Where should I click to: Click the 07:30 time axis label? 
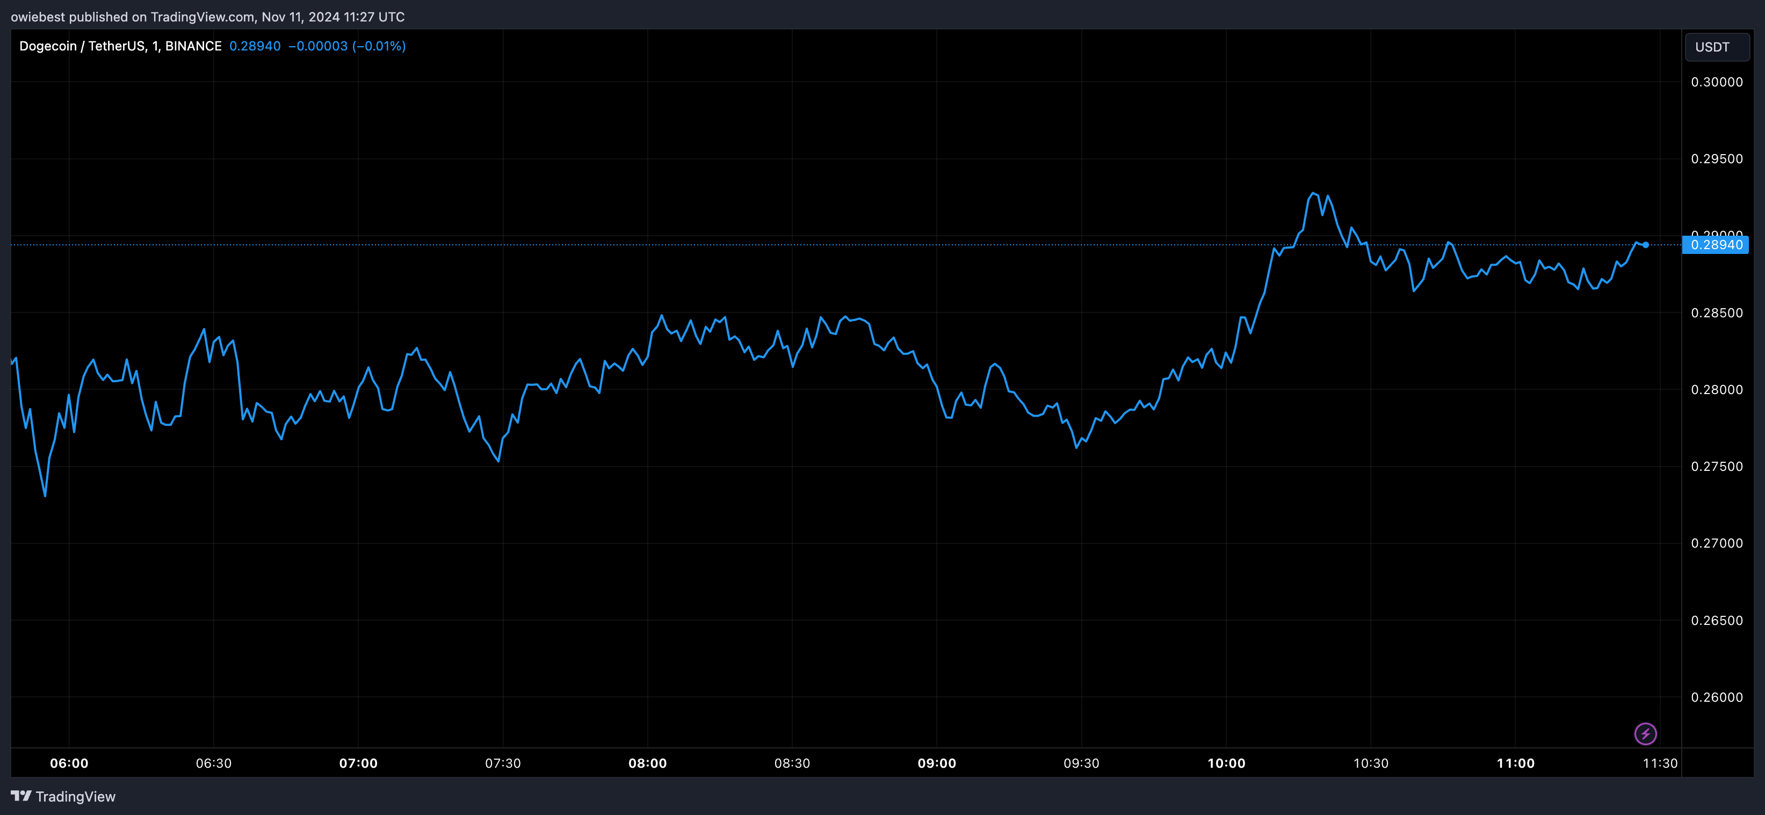pos(503,763)
